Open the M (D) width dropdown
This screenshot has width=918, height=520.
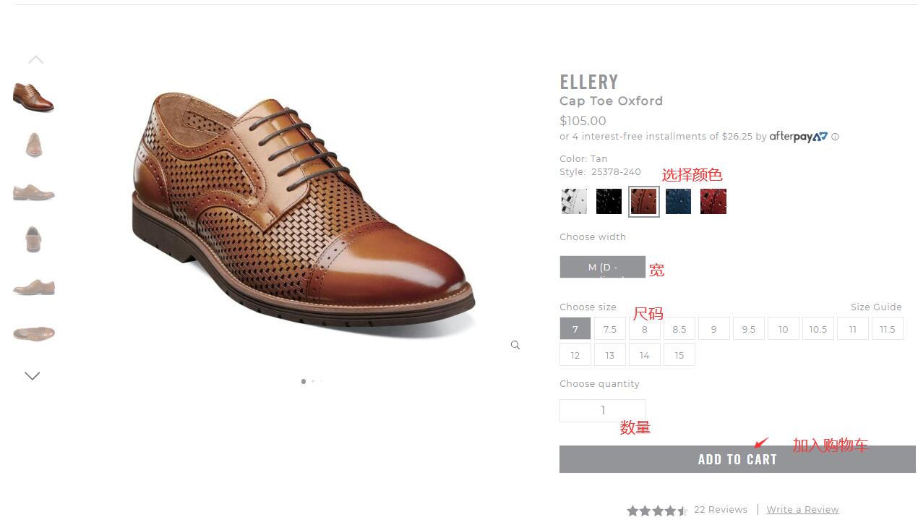coord(602,267)
